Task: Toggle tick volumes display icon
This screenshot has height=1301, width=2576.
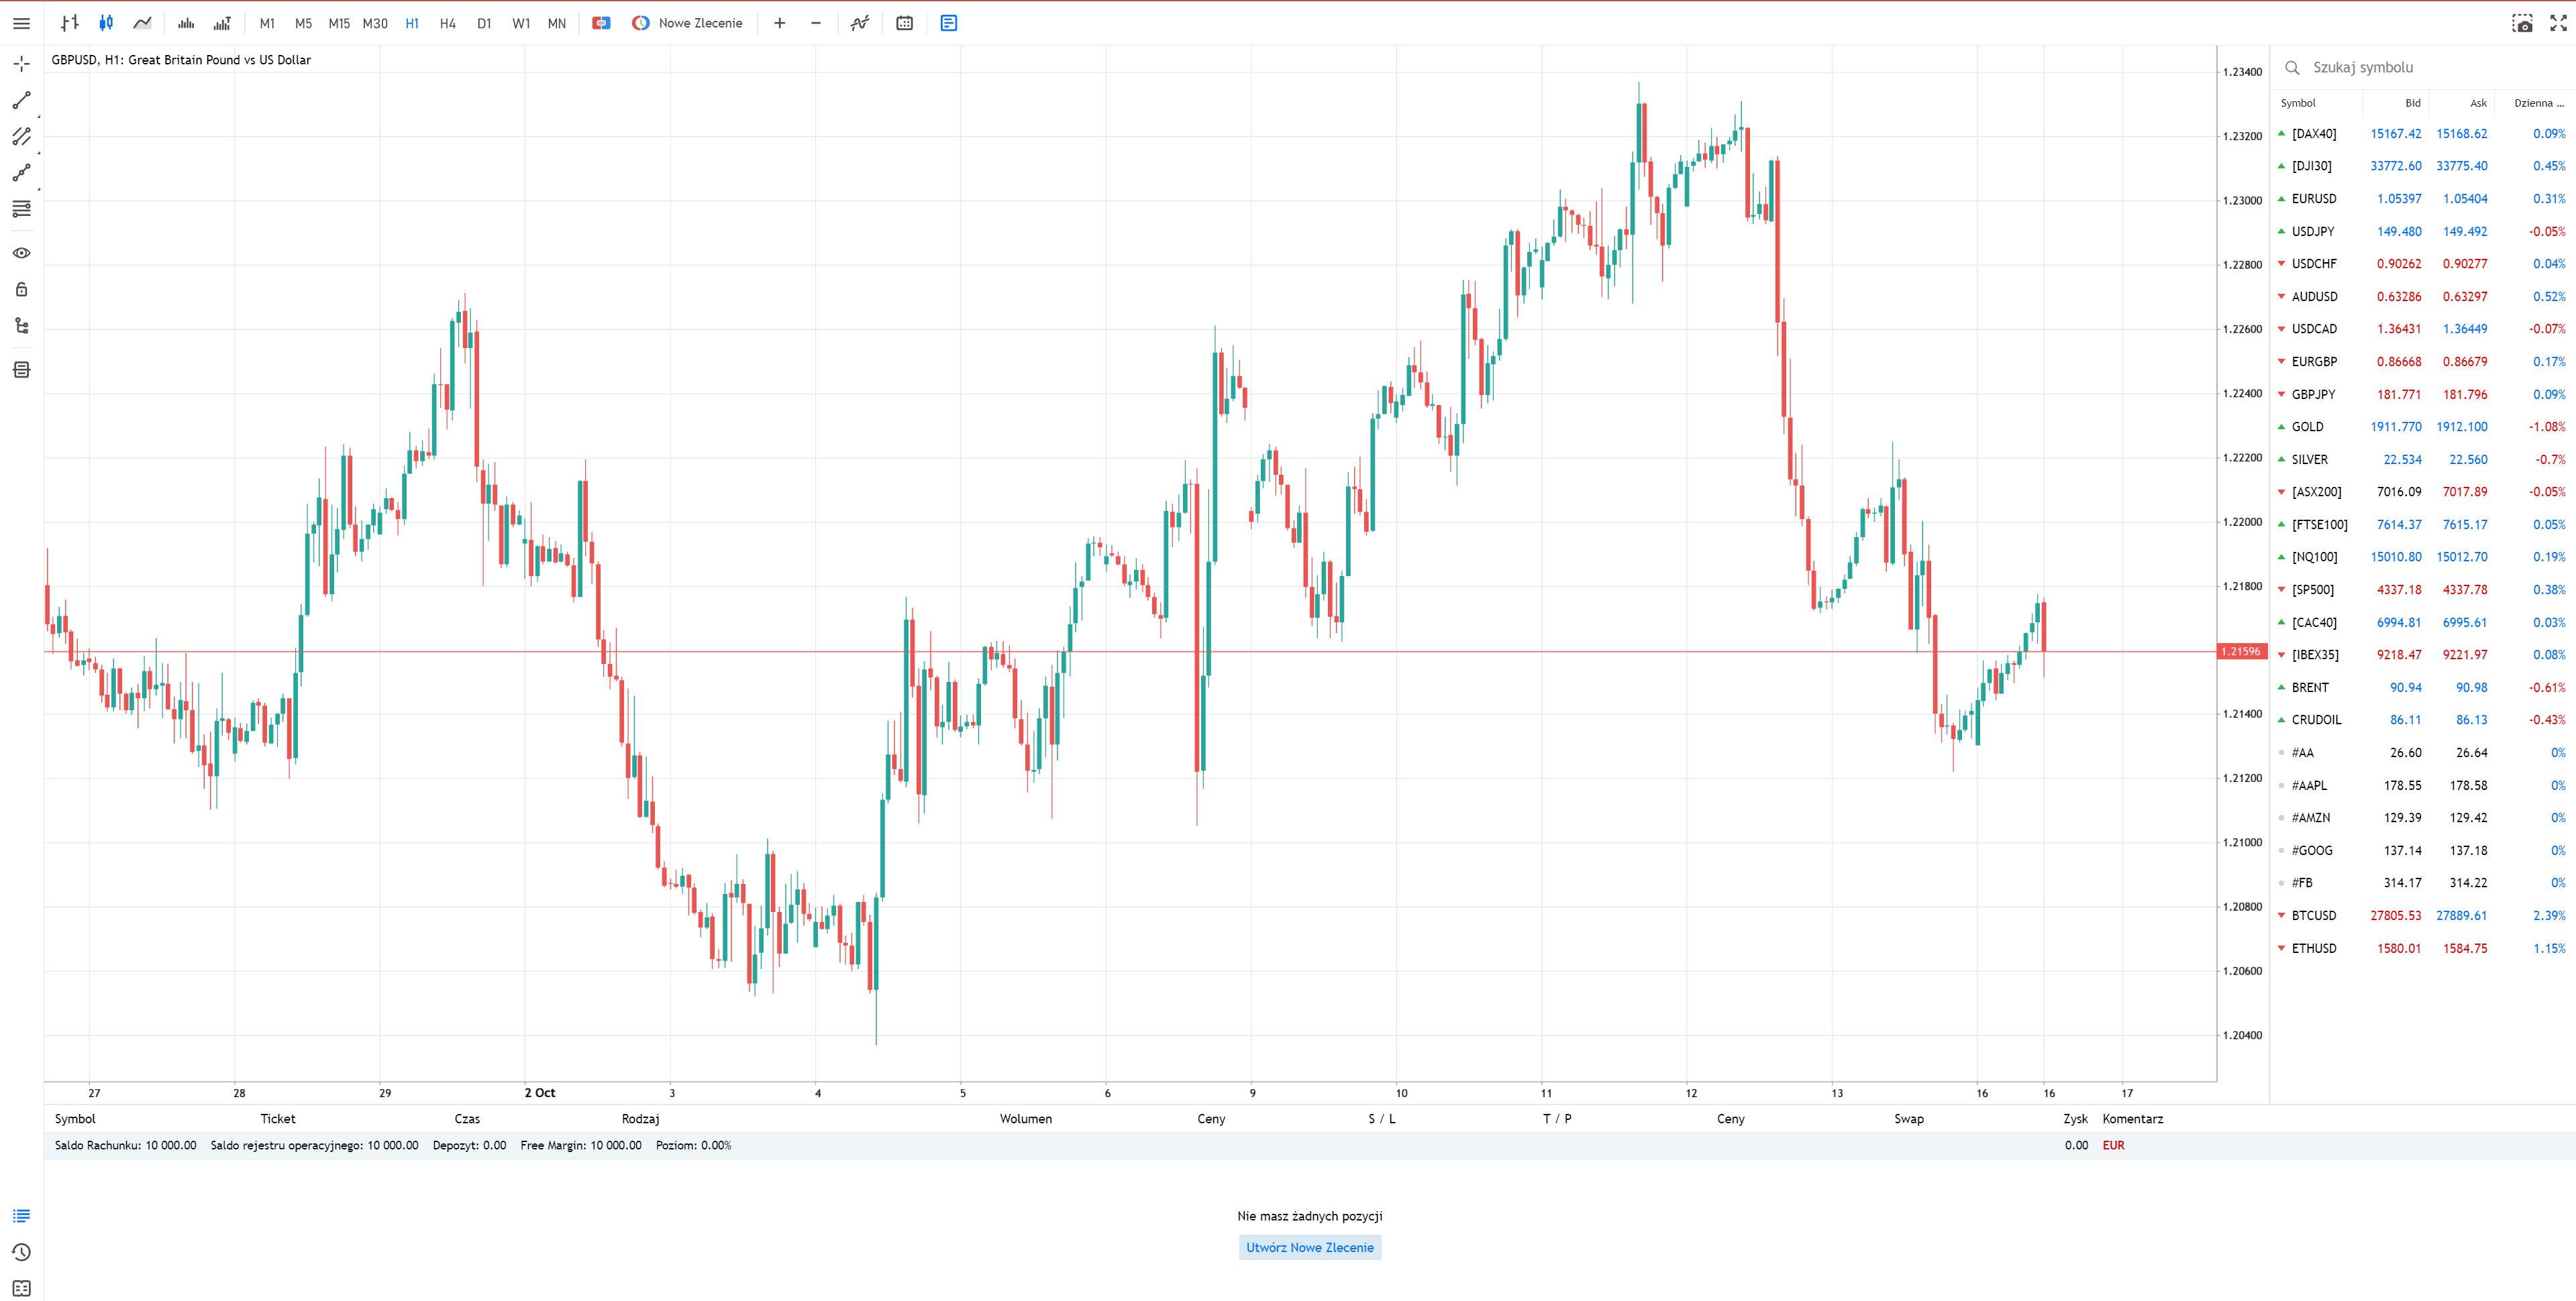Action: click(x=186, y=23)
